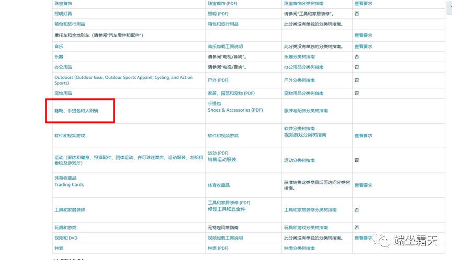The height and width of the screenshot is (260, 452).
Task: Open 运动分类树指南 link
Action: click(x=299, y=160)
